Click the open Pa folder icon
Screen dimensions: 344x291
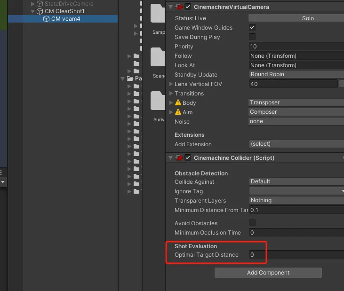click(130, 79)
